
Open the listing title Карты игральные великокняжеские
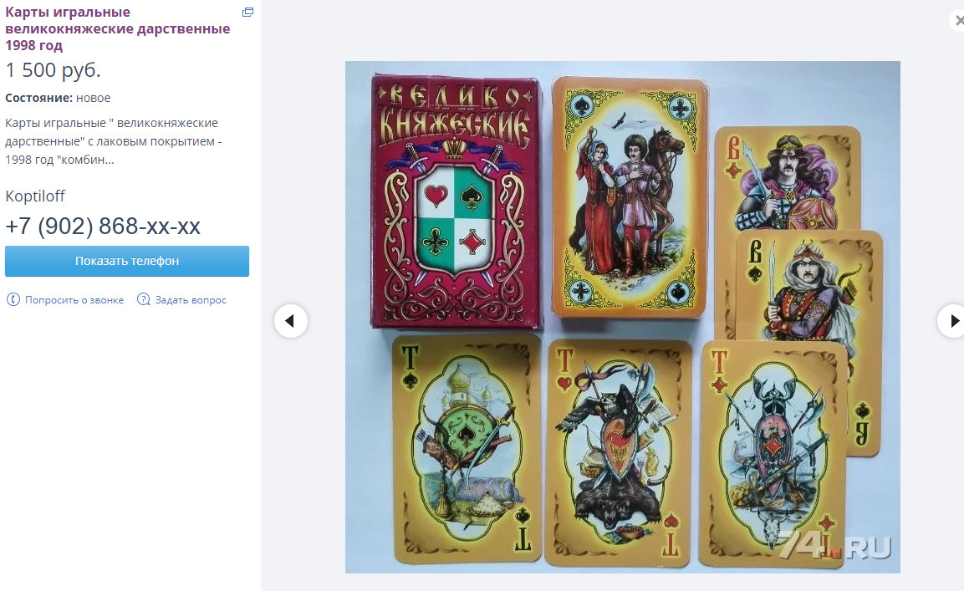click(x=117, y=29)
